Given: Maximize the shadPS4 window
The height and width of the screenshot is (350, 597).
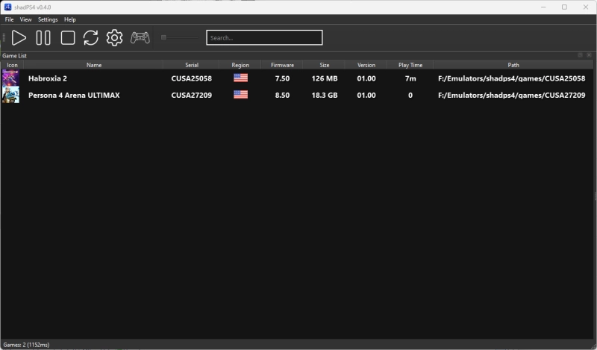Looking at the screenshot, I should (564, 7).
